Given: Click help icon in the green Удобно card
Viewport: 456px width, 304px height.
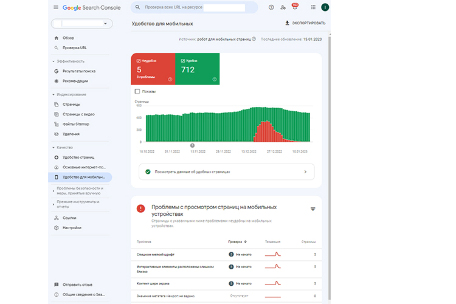Looking at the screenshot, I should point(215,80).
